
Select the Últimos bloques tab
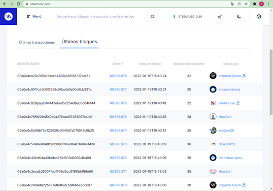[x=79, y=42]
